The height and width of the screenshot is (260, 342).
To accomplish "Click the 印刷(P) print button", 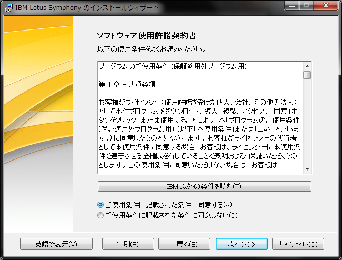I will pyautogui.click(x=128, y=244).
